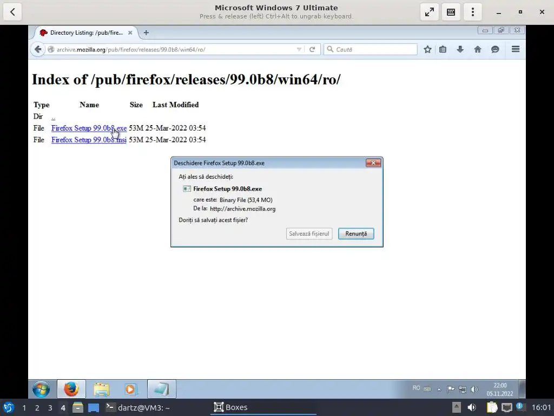Viewport: 554px width, 416px height.
Task: Open the chat bubble toolbar icon
Action: coord(495,49)
